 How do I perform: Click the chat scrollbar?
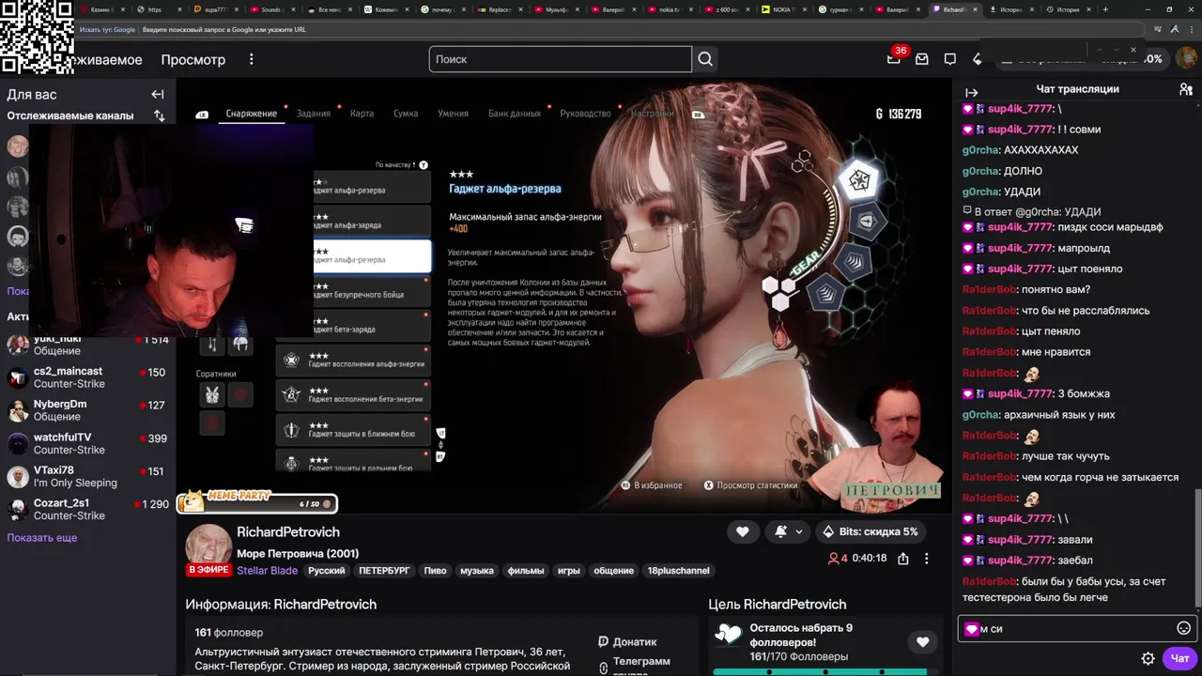[1197, 547]
